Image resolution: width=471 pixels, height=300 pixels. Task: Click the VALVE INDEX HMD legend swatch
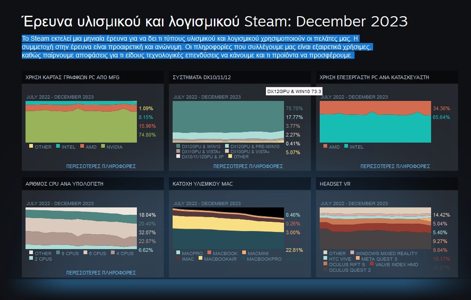click(372, 263)
